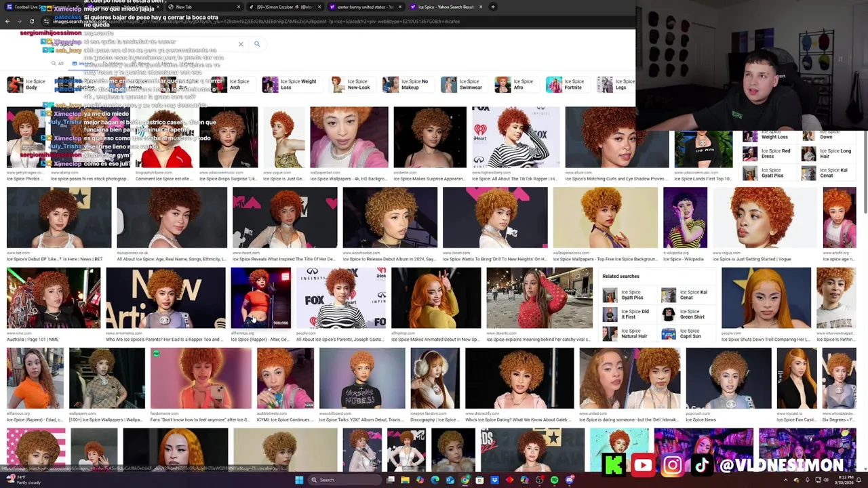Click caption 'Who's Ice Spice Dating?'
This screenshot has width=868, height=488.
[x=519, y=420]
